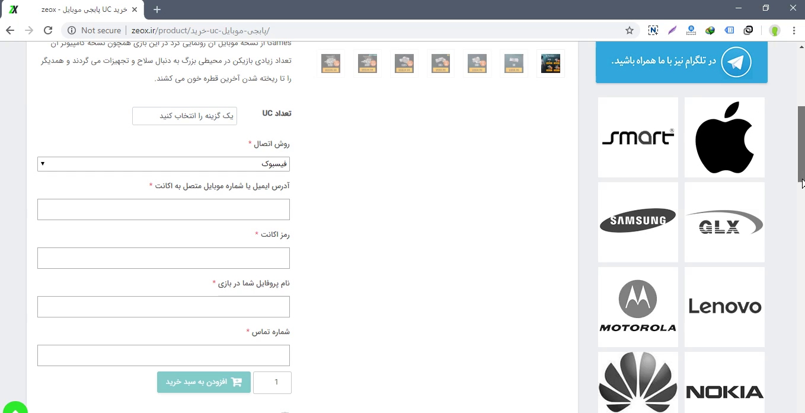Focus the رمز اکانت password field
This screenshot has width=805, height=413.
pyautogui.click(x=164, y=258)
